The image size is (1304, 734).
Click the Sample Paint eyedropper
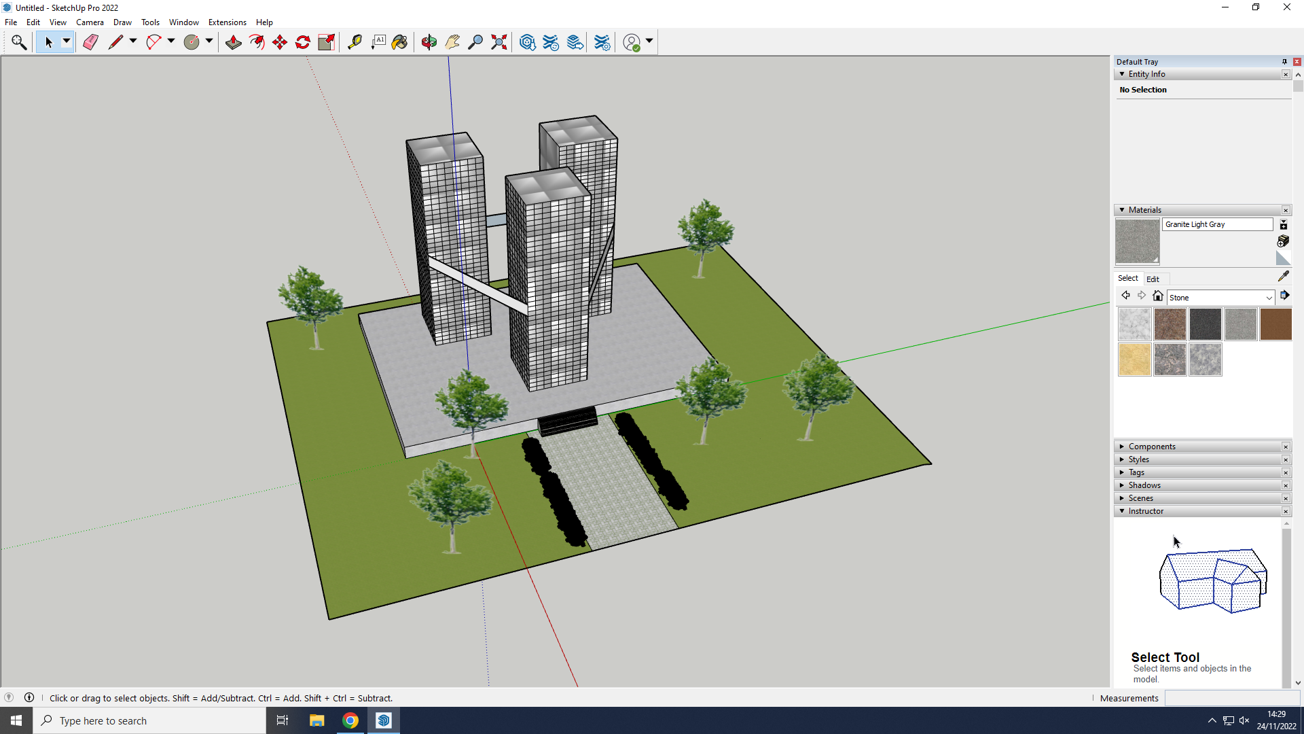[1283, 277]
